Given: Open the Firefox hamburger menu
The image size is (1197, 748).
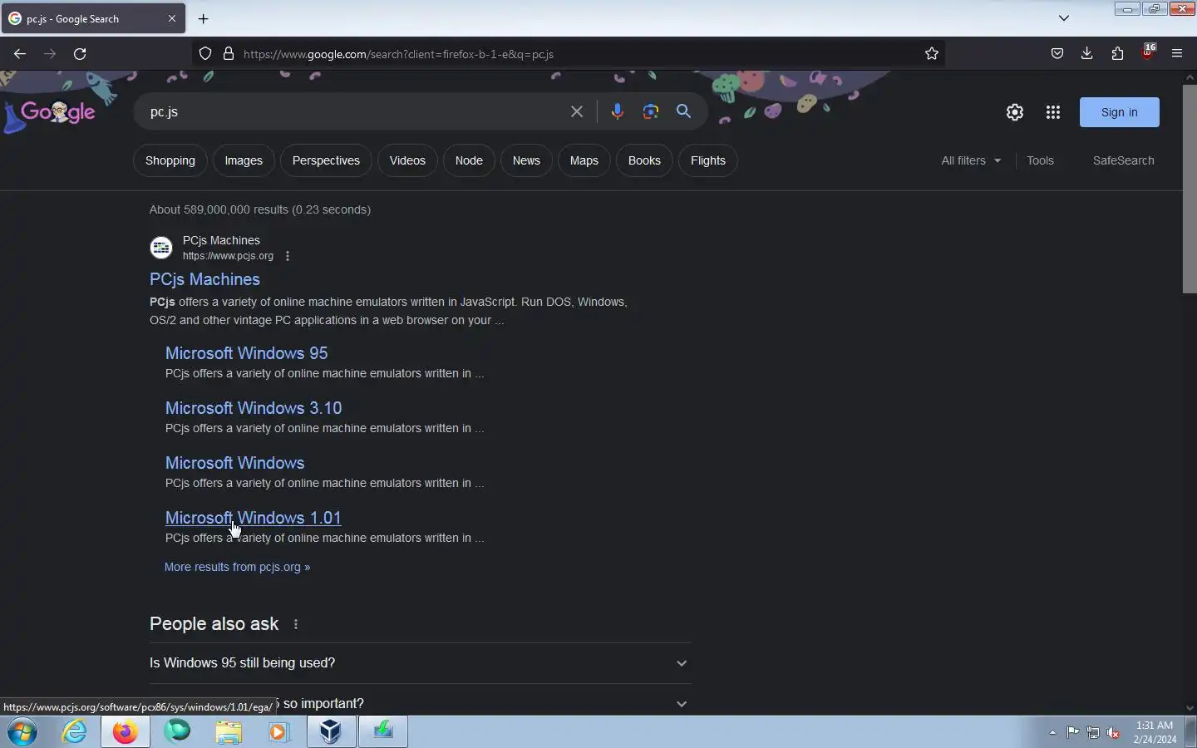Looking at the screenshot, I should (1177, 54).
